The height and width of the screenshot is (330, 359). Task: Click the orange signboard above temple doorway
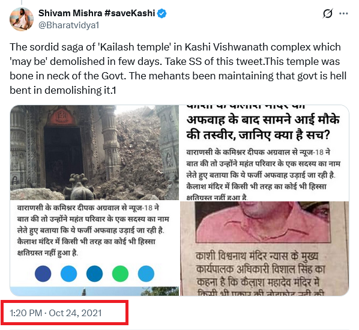(62, 117)
